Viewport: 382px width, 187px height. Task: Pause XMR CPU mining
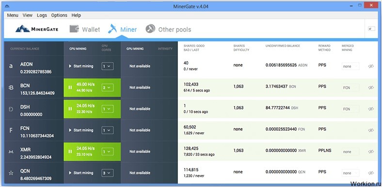70,152
